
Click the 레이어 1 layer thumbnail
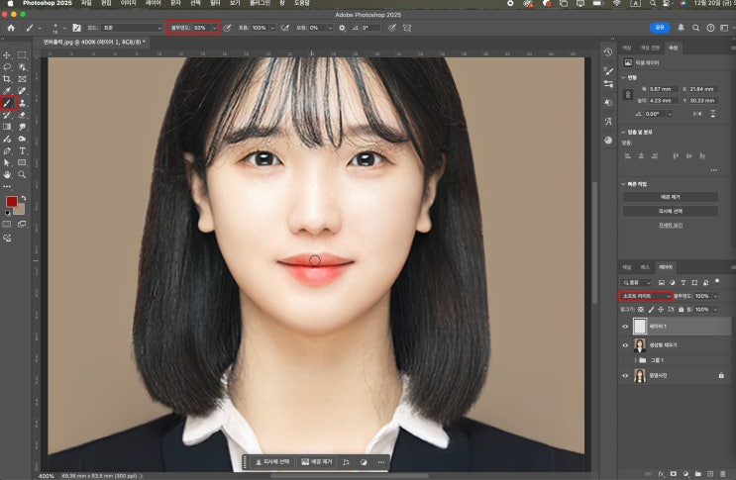coord(640,326)
